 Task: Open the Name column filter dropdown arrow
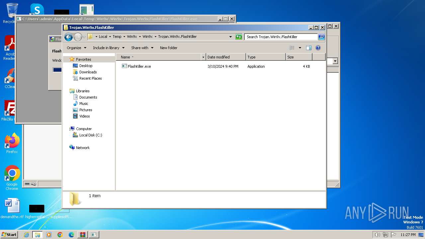(204, 57)
